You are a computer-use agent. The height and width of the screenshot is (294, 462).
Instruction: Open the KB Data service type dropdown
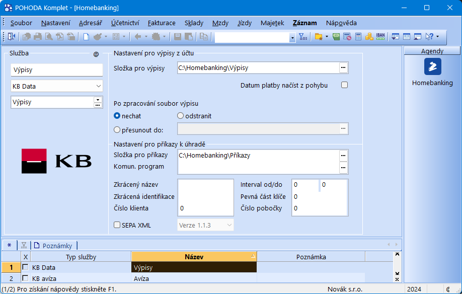pos(99,86)
